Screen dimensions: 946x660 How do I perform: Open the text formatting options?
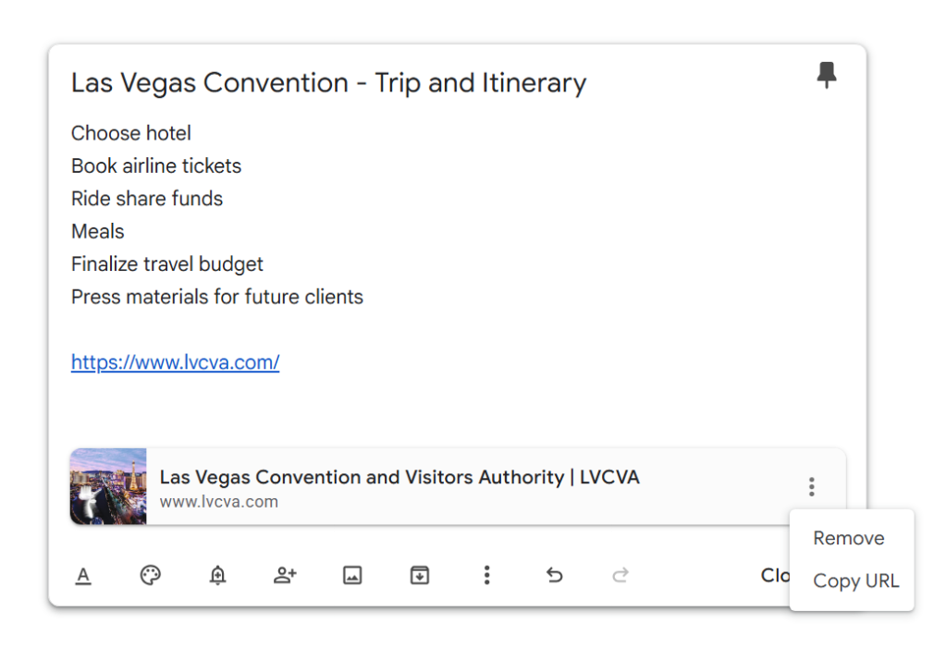tap(83, 575)
